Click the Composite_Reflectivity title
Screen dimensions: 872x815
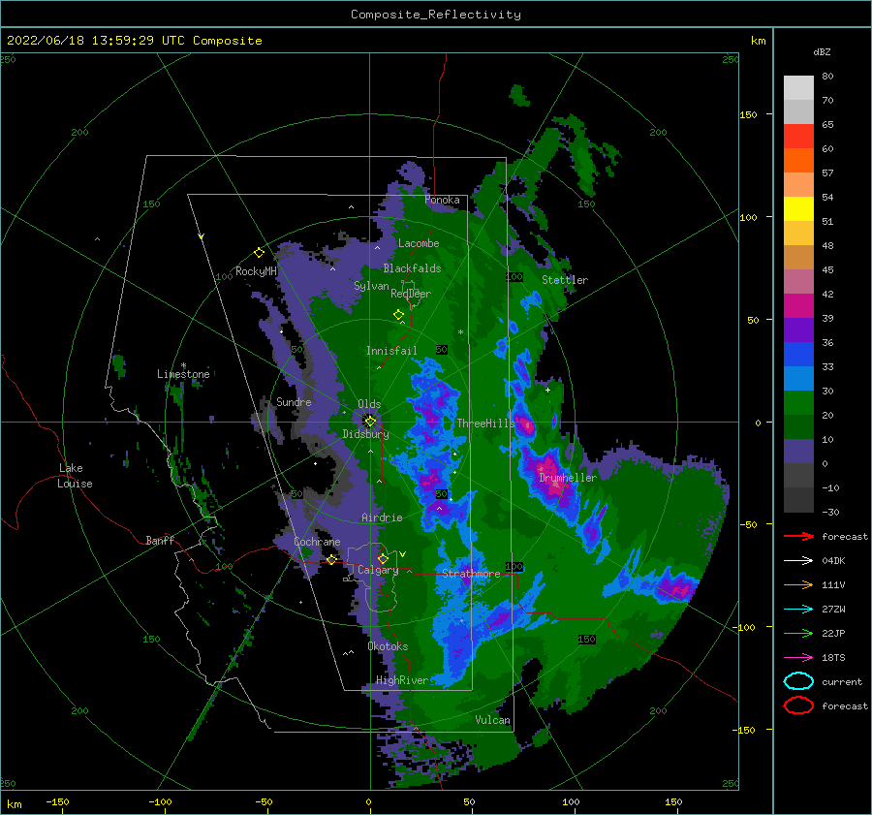436,15
